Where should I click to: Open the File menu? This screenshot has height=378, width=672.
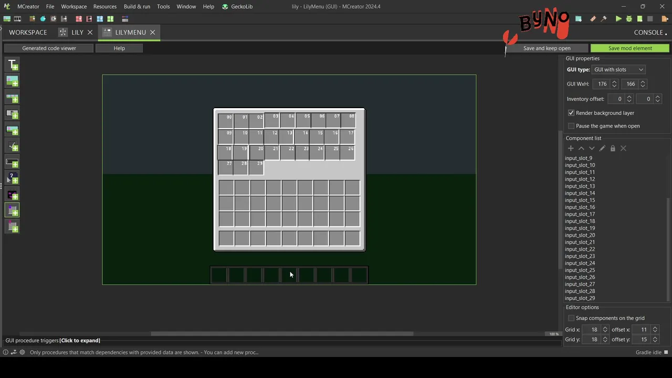point(50,6)
